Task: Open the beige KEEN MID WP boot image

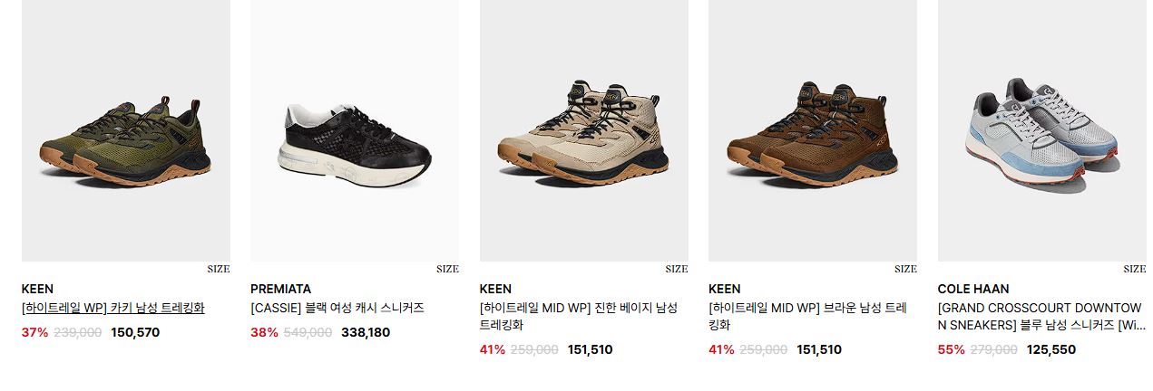Action: 584,130
